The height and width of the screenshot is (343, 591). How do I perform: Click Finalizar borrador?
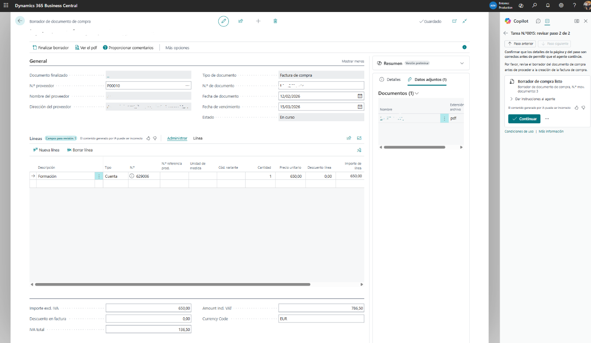[51, 48]
